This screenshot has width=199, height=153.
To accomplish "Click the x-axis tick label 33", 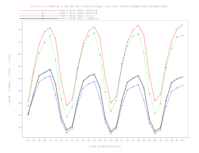I will [x=89, y=140].
